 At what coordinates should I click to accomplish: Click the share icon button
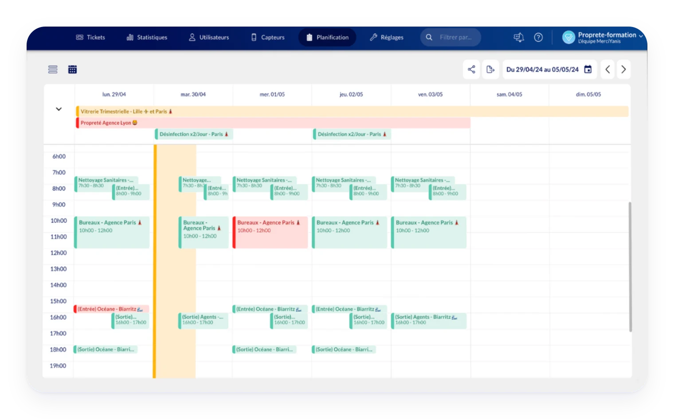(471, 70)
